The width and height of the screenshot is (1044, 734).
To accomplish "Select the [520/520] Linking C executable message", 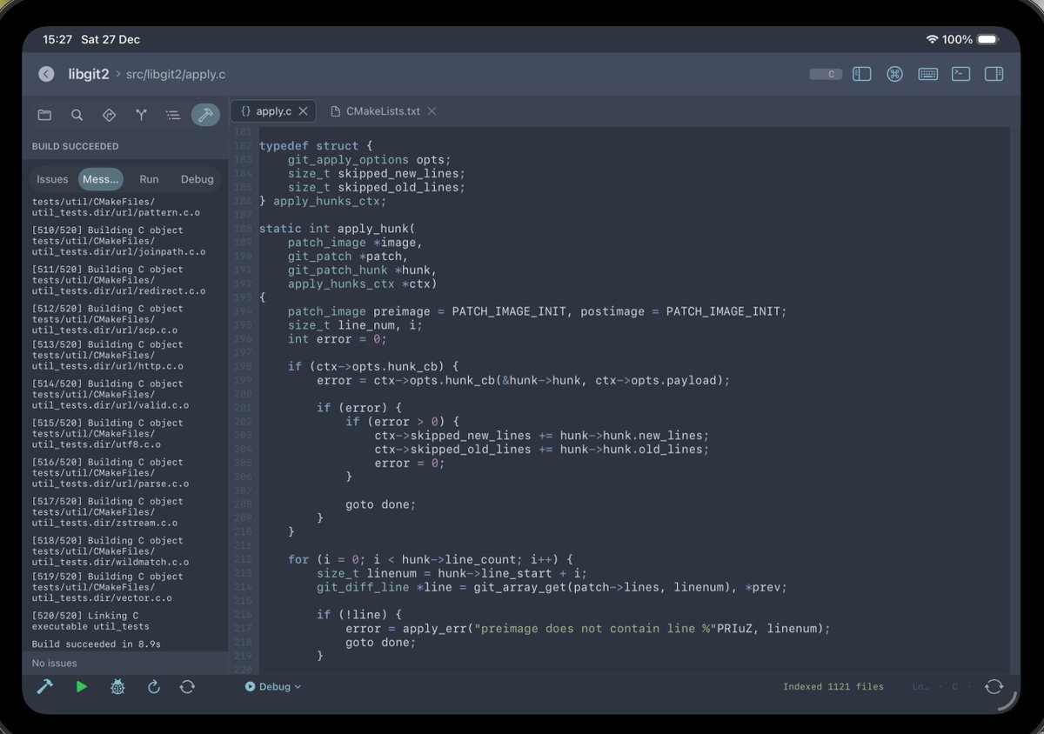I will pos(90,620).
